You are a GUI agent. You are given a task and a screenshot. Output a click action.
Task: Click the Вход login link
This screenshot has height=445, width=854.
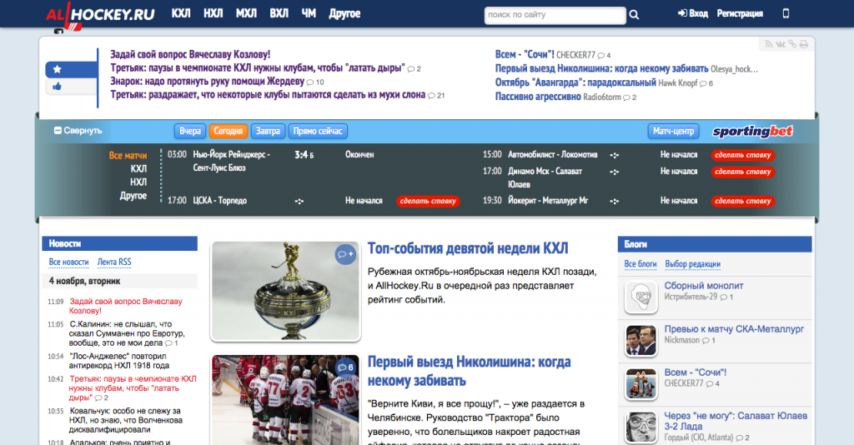pyautogui.click(x=693, y=13)
